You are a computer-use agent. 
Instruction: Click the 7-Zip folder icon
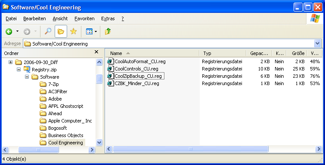point(43,84)
